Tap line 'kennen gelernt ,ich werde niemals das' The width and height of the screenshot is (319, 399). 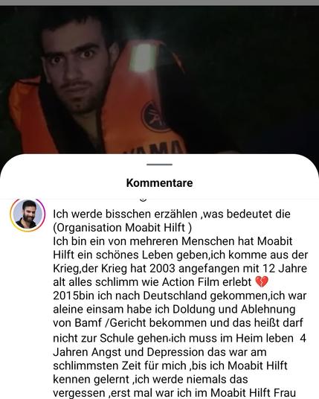[x=150, y=380]
